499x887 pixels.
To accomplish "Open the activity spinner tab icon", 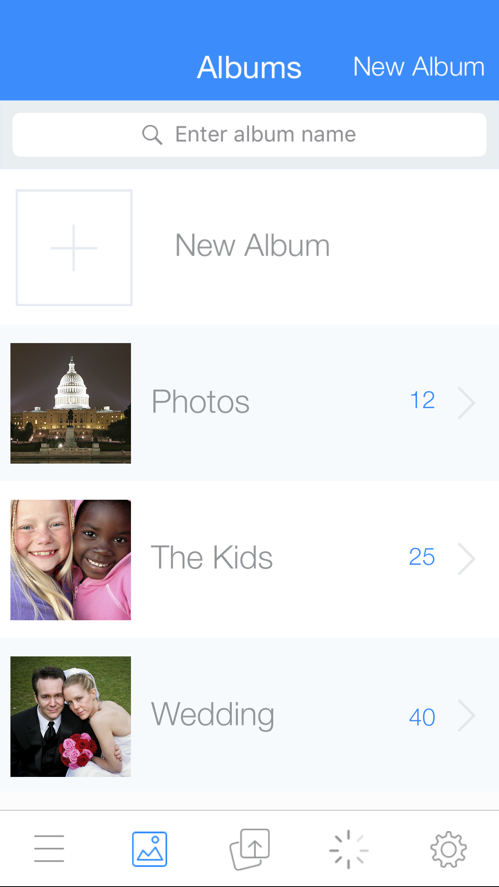I will coord(349,849).
